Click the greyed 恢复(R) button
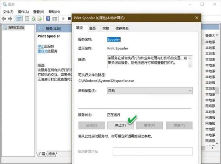 (179, 125)
